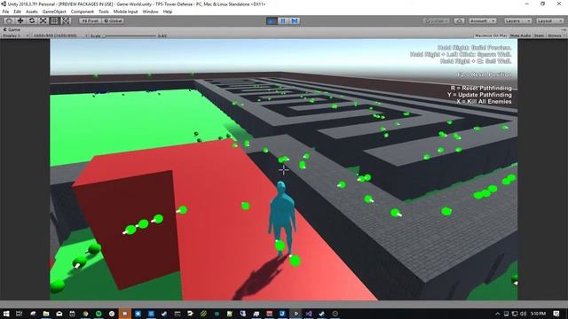
Task: Open the Tools menu
Action: click(104, 12)
